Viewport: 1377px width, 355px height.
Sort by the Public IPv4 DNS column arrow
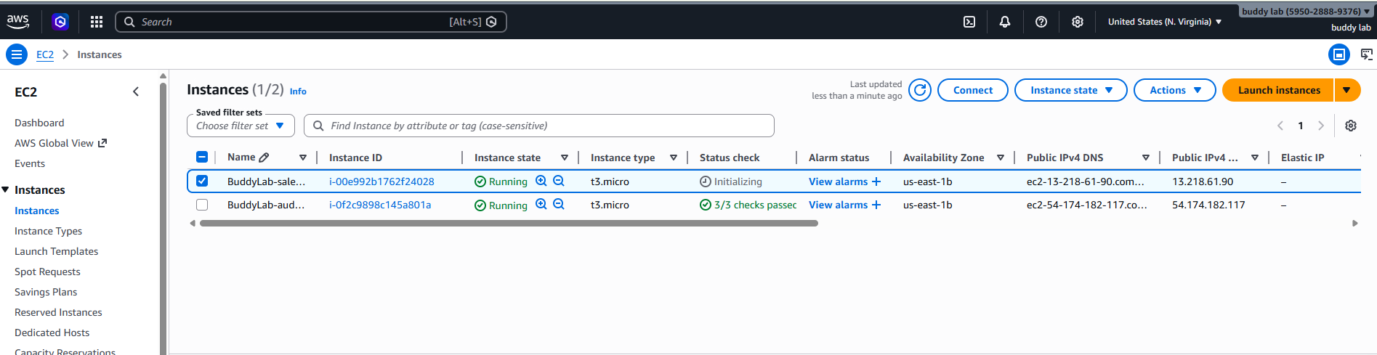pos(1146,158)
